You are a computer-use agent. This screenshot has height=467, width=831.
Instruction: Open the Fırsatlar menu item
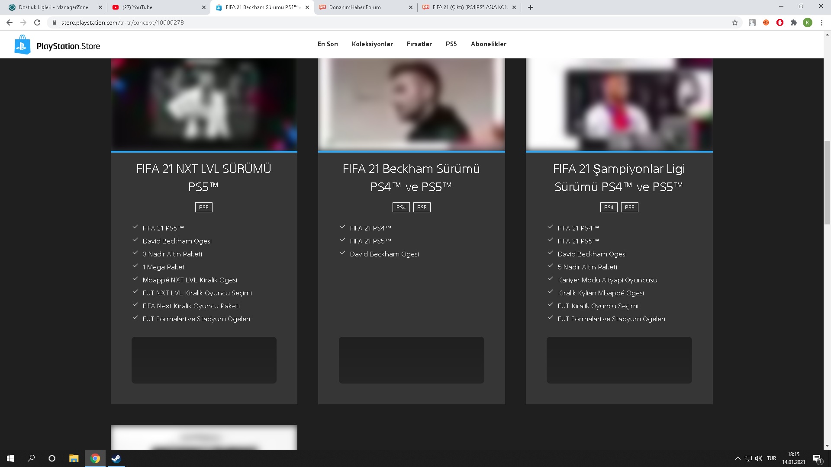pos(419,44)
